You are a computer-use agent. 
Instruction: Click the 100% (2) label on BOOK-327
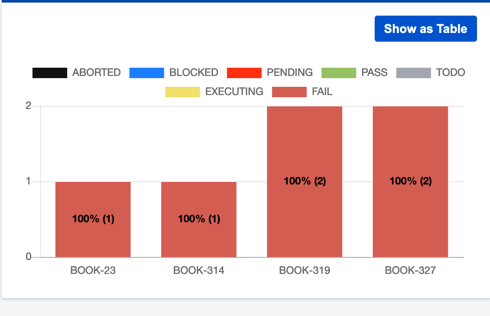410,181
